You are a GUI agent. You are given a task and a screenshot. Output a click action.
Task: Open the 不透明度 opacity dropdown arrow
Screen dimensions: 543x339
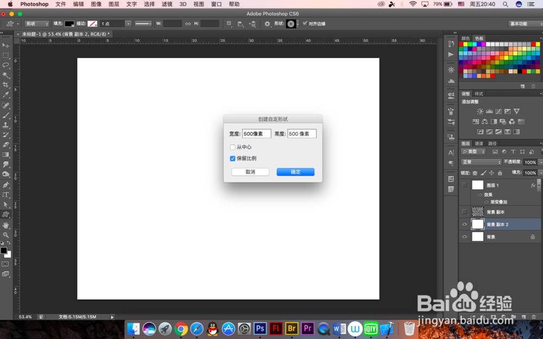pos(541,162)
